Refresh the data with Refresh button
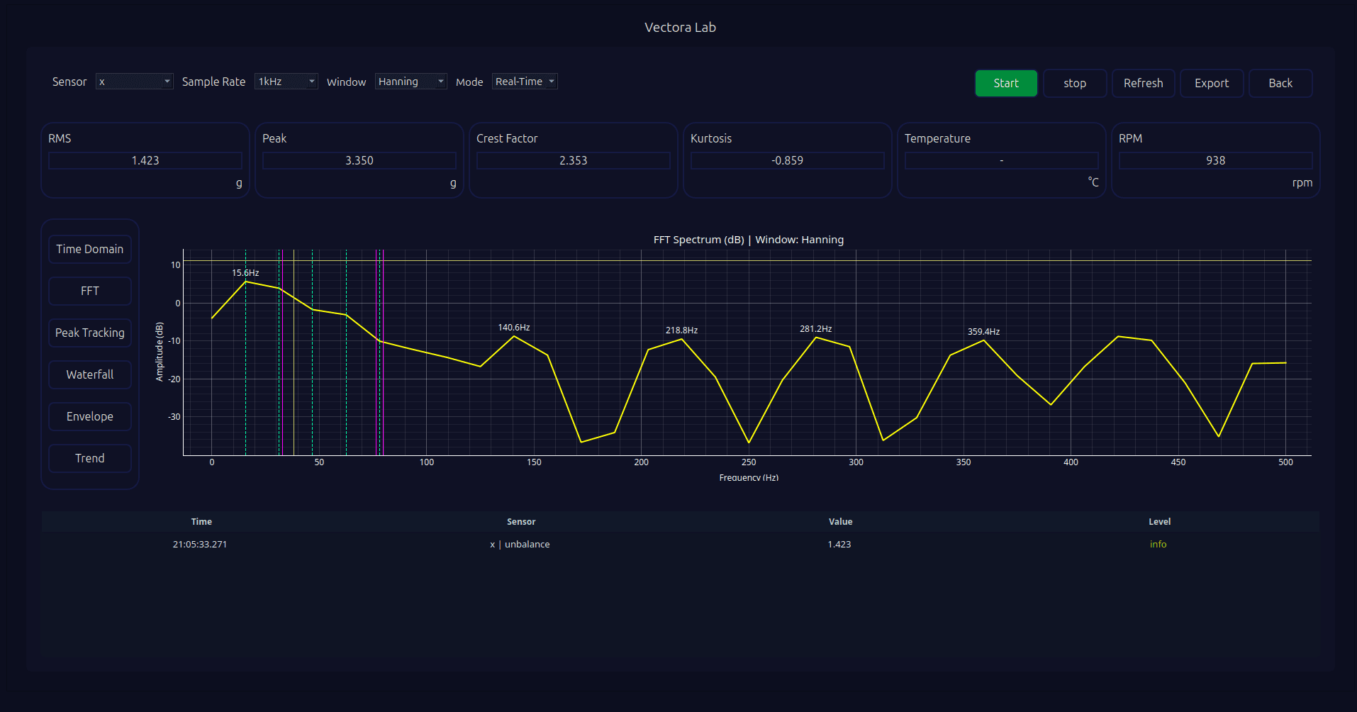 pos(1143,83)
